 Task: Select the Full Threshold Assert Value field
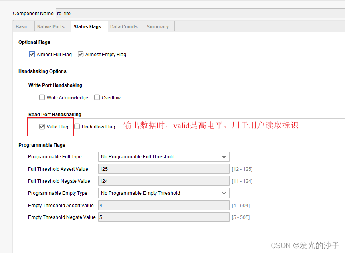pos(164,169)
